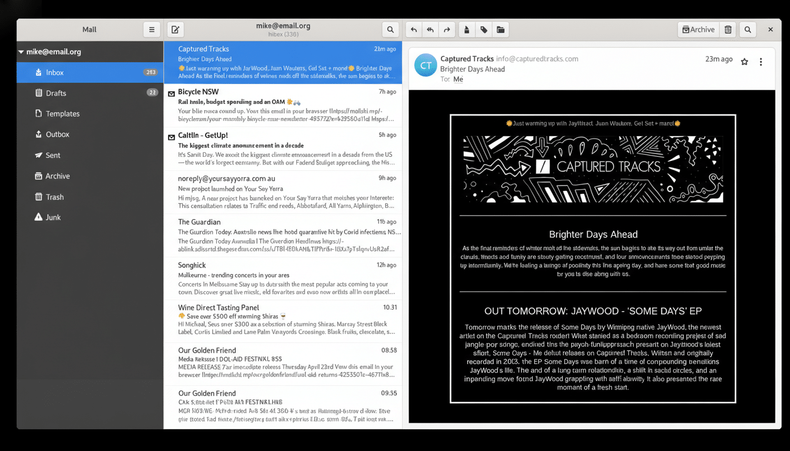
Task: Open search for the message list
Action: 390,29
